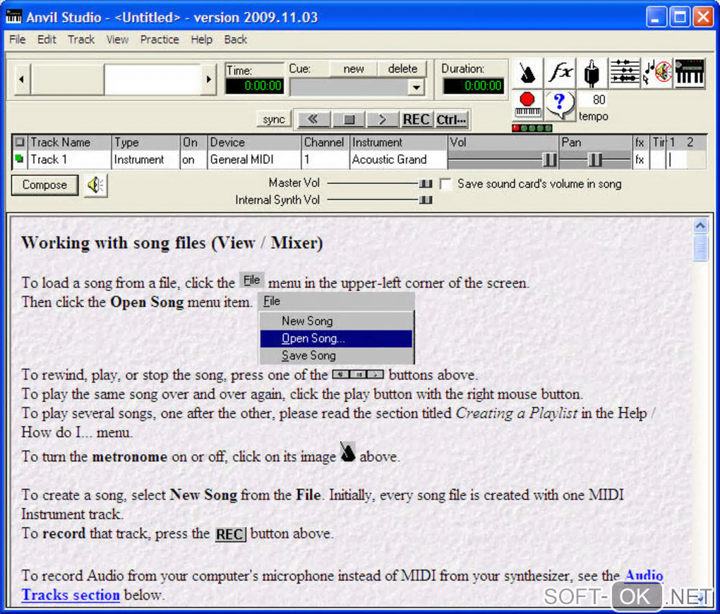The height and width of the screenshot is (614, 720).
Task: Minimize the Anvil Studio window
Action: tap(656, 18)
